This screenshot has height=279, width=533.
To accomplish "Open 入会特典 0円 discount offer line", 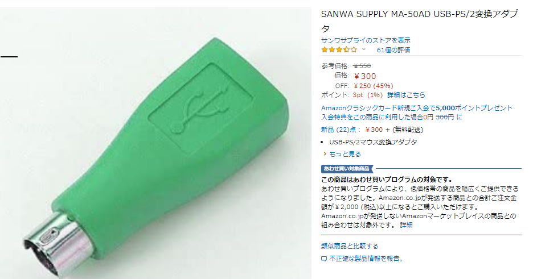I will (x=392, y=117).
